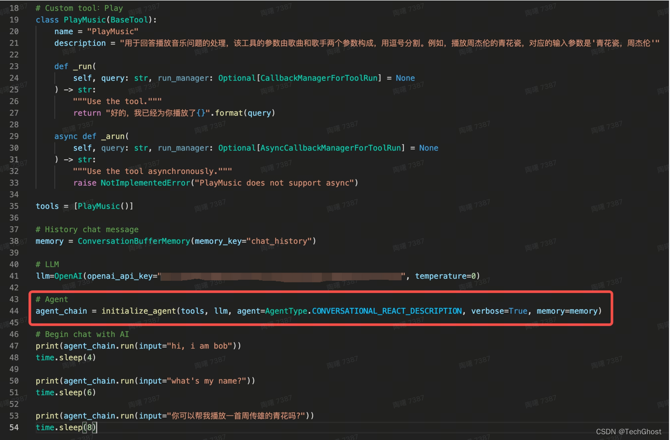Click the "what's my name?" string
The width and height of the screenshot is (670, 440).
coord(206,380)
